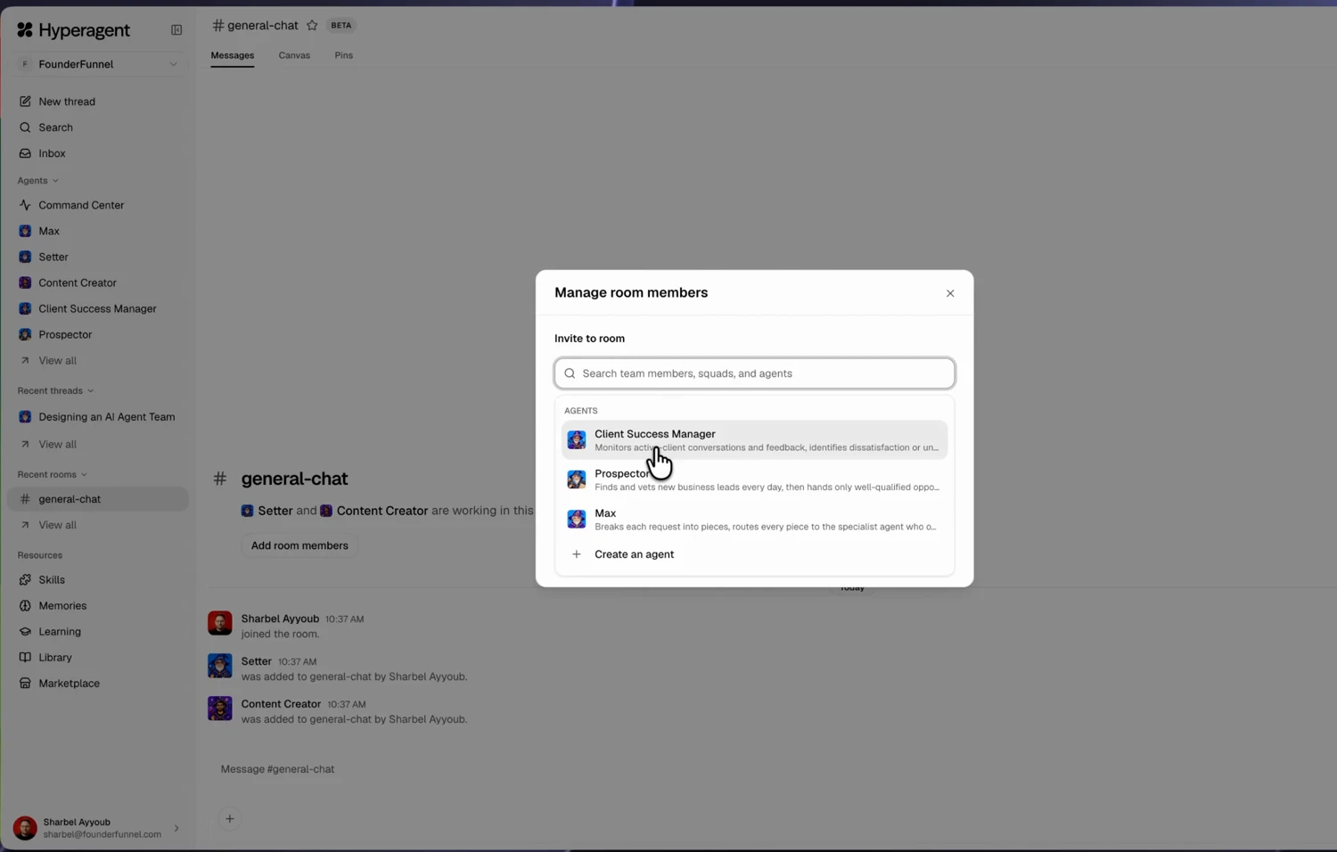Star the general-chat room
The height and width of the screenshot is (852, 1337).
pyautogui.click(x=312, y=26)
